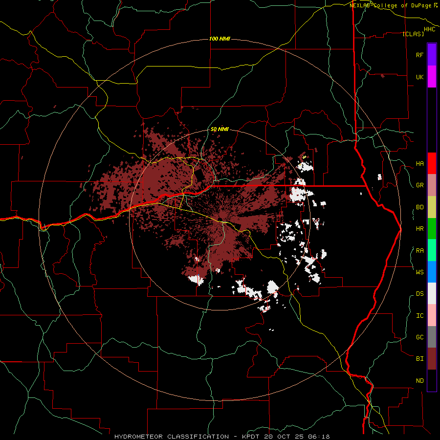Click the WS blue legend swatch
The height and width of the screenshot is (440, 440).
432,272
